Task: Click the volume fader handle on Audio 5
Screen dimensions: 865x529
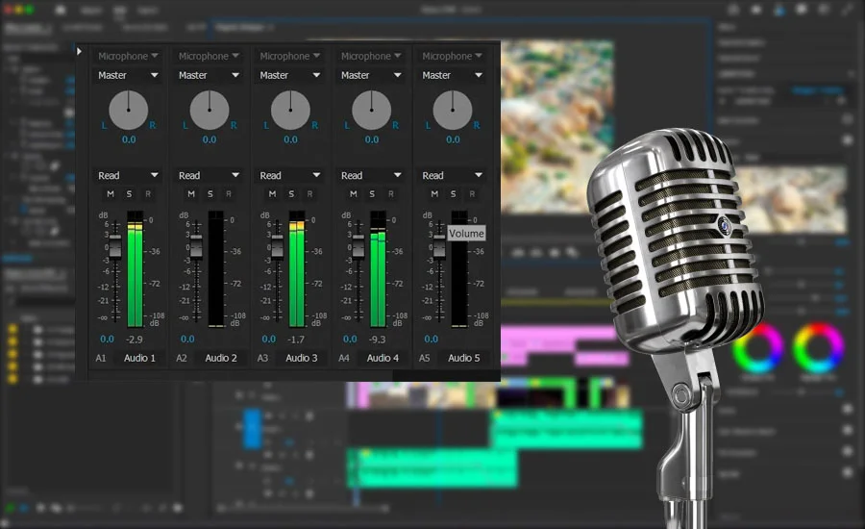Action: 439,246
